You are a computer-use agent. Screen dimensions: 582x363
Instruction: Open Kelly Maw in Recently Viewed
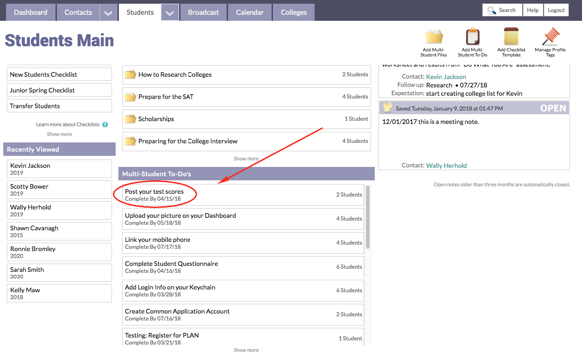59,293
